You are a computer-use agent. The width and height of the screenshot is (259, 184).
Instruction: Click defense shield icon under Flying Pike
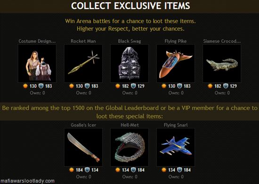[179, 86]
